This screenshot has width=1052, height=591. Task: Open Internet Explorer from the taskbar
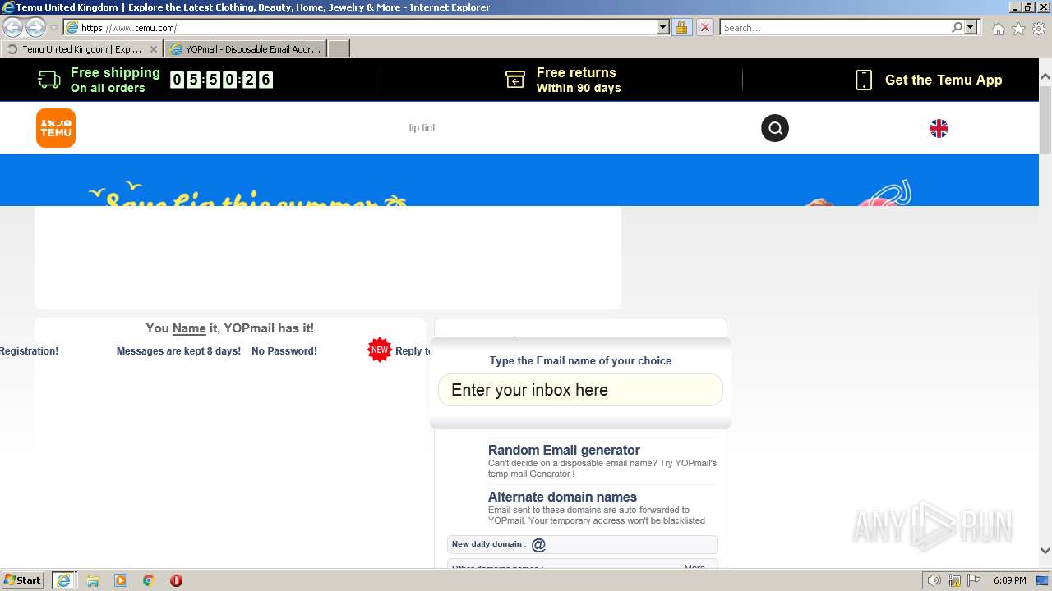click(x=63, y=580)
